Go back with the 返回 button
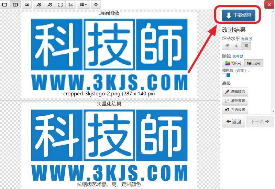275x189 pixels. click(233, 122)
